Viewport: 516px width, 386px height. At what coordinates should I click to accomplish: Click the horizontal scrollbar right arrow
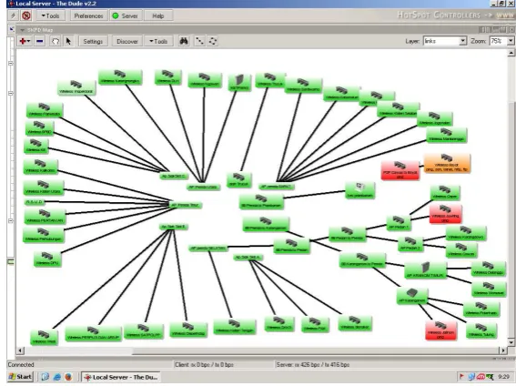click(503, 350)
